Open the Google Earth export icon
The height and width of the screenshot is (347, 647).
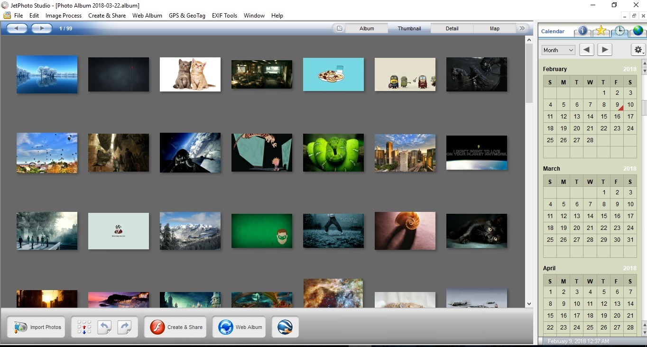tap(285, 327)
